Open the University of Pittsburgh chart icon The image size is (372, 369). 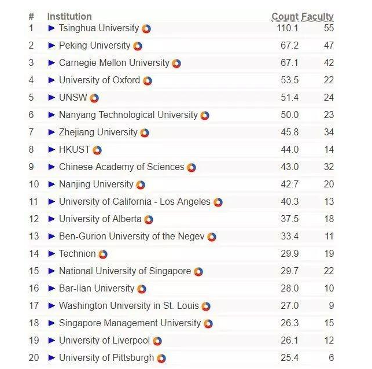[x=161, y=359]
